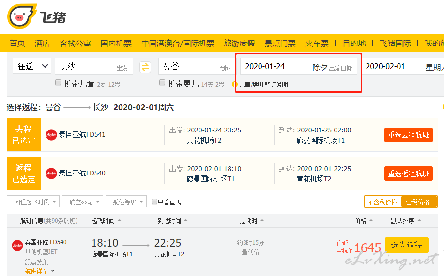Switch to 不含税价格 display
This screenshot has height=276, width=444.
click(383, 202)
